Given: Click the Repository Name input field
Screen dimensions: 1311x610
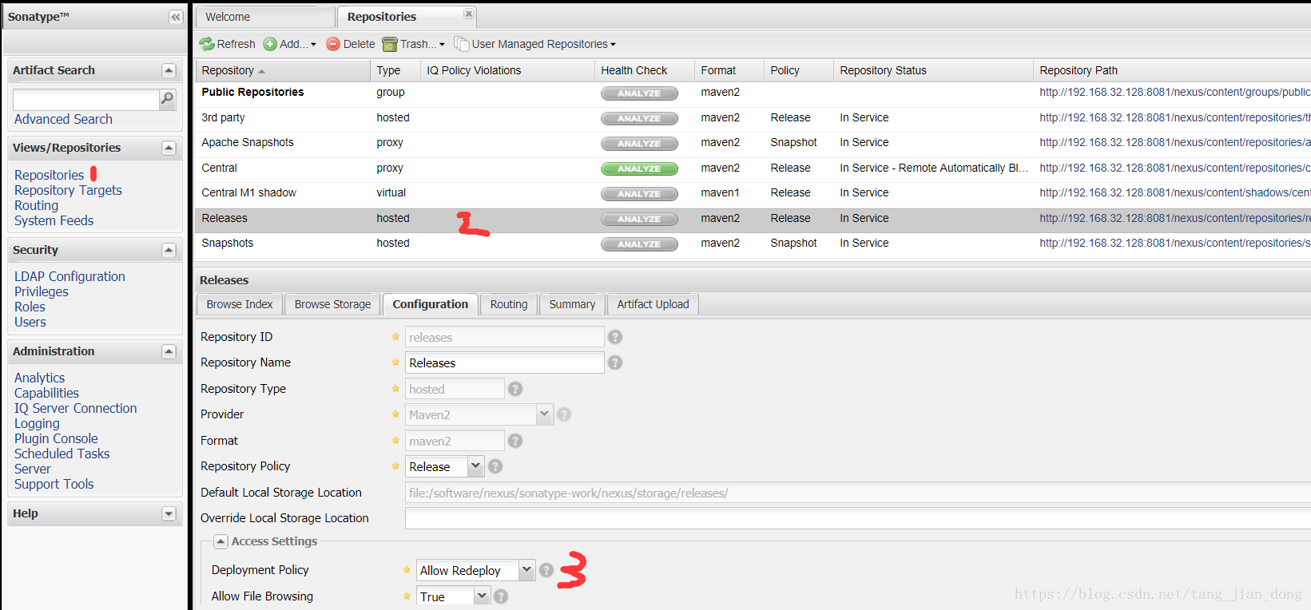Looking at the screenshot, I should click(x=504, y=362).
